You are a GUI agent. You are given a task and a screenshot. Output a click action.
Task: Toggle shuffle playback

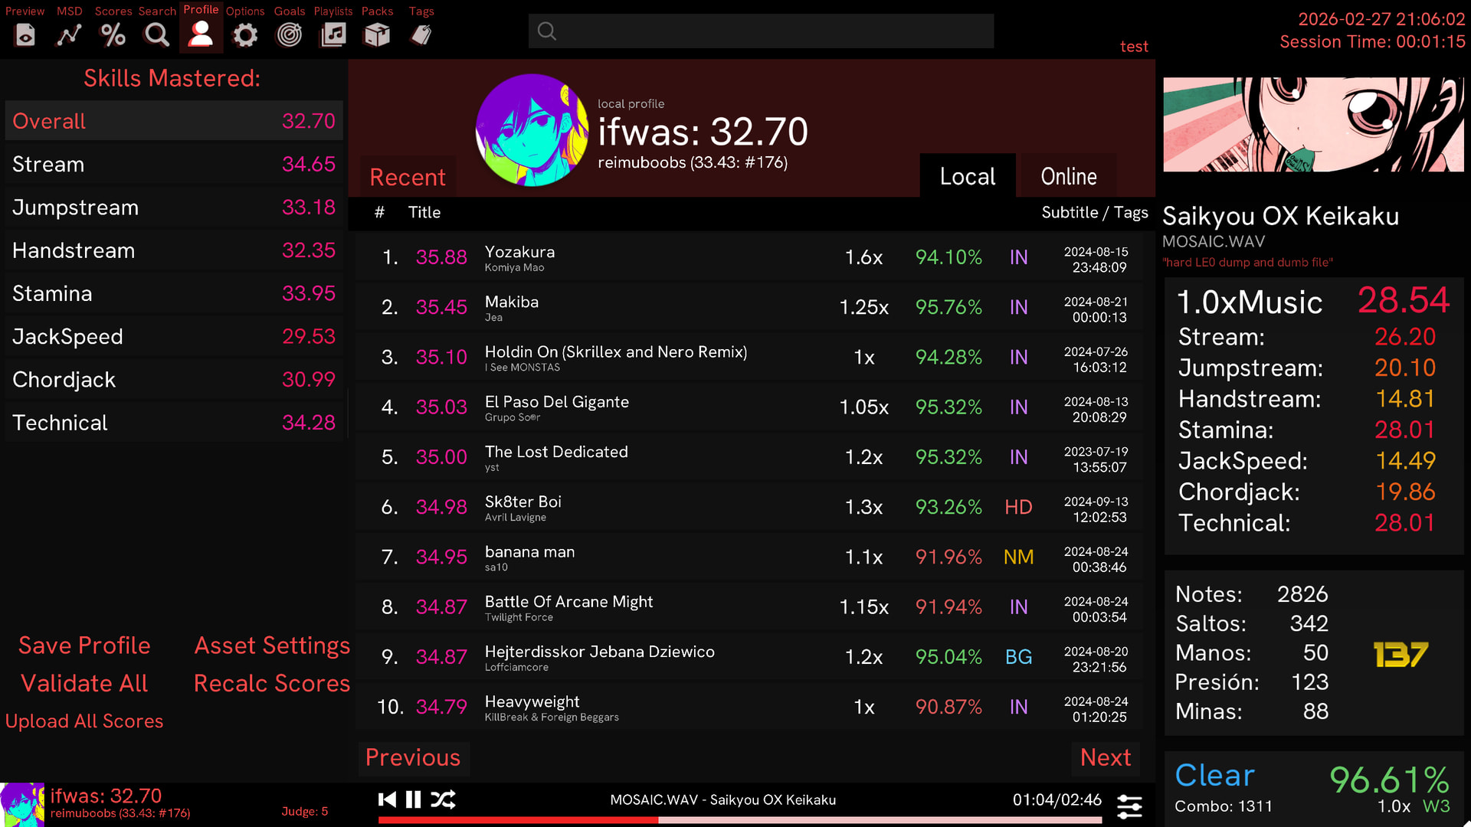click(x=443, y=799)
